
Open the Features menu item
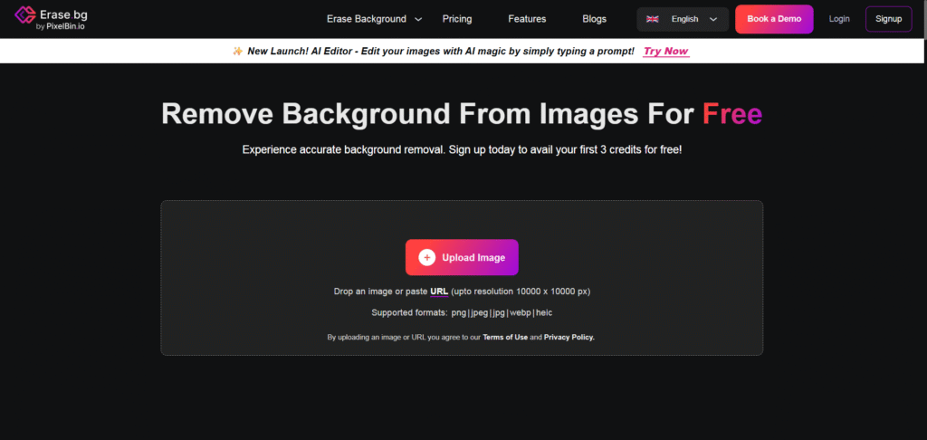(527, 19)
